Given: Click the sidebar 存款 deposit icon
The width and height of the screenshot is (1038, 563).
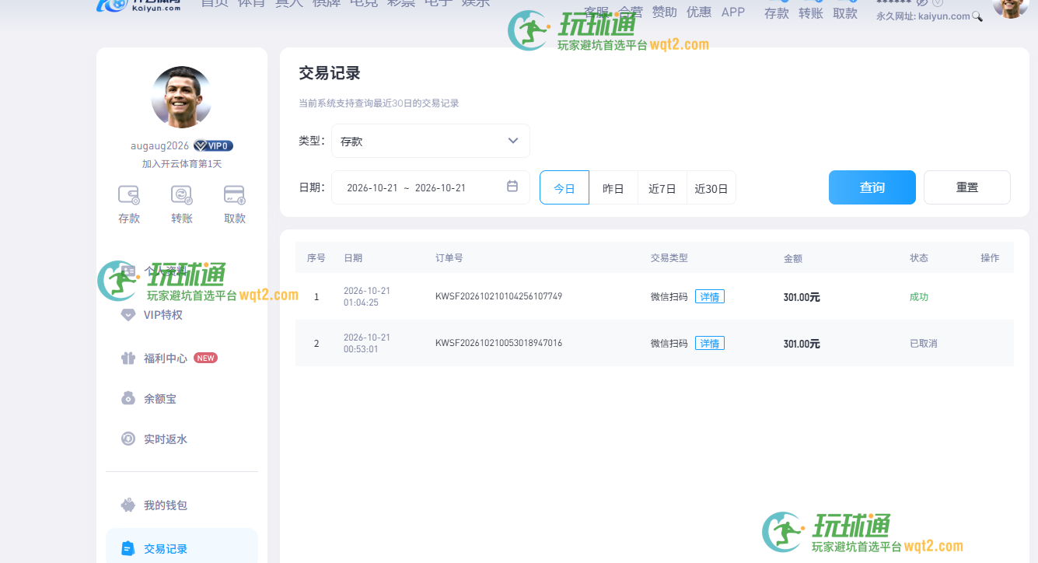Looking at the screenshot, I should tap(129, 194).
